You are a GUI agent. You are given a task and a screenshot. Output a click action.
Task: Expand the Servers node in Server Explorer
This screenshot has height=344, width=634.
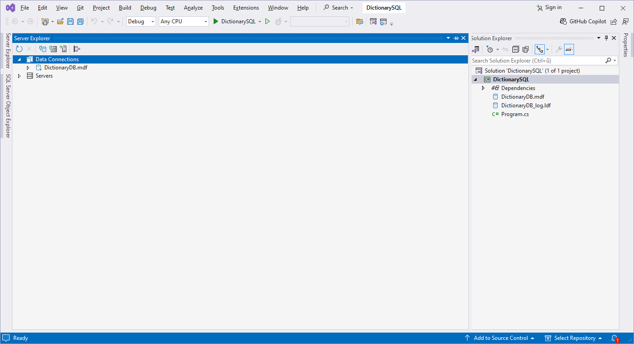click(19, 75)
